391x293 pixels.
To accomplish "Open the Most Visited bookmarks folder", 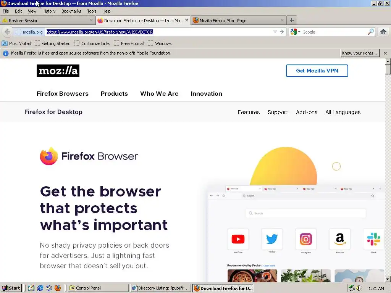I will (x=16, y=43).
